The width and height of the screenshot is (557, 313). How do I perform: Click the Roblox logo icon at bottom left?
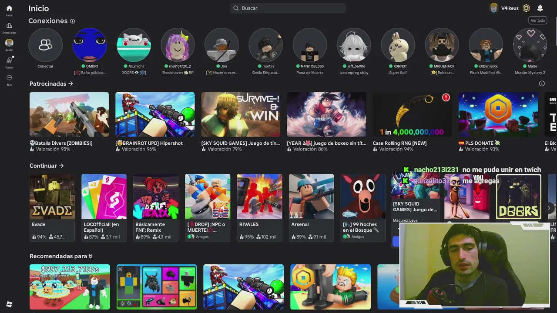[9, 304]
